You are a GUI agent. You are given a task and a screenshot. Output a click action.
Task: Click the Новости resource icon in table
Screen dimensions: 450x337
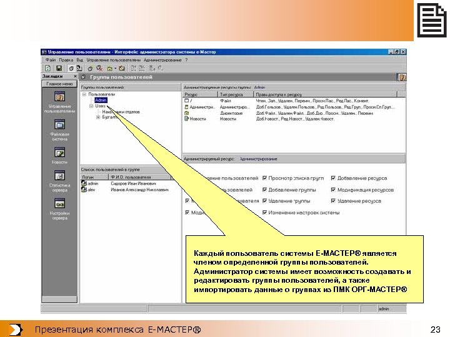coord(186,119)
